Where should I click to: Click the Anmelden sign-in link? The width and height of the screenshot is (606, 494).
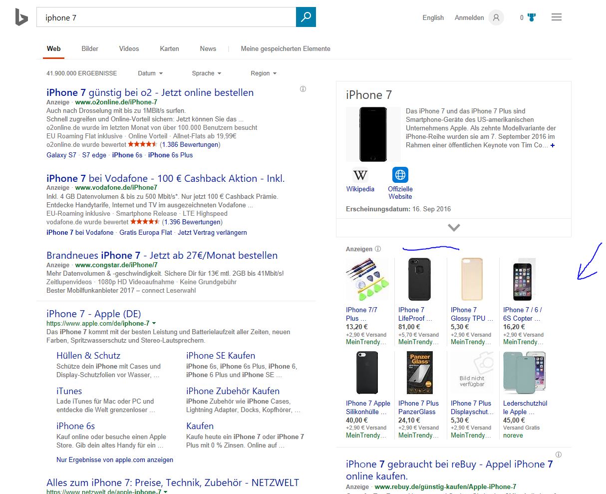(469, 17)
